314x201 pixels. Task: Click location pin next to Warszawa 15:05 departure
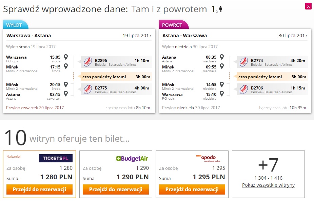pyautogui.click(x=66, y=57)
